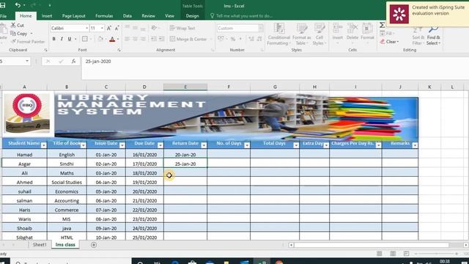Open the Custom number format dropdown
This screenshot has height=264, width=469.
(x=261, y=28)
